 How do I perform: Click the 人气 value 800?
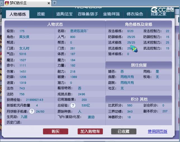click(73, 37)
